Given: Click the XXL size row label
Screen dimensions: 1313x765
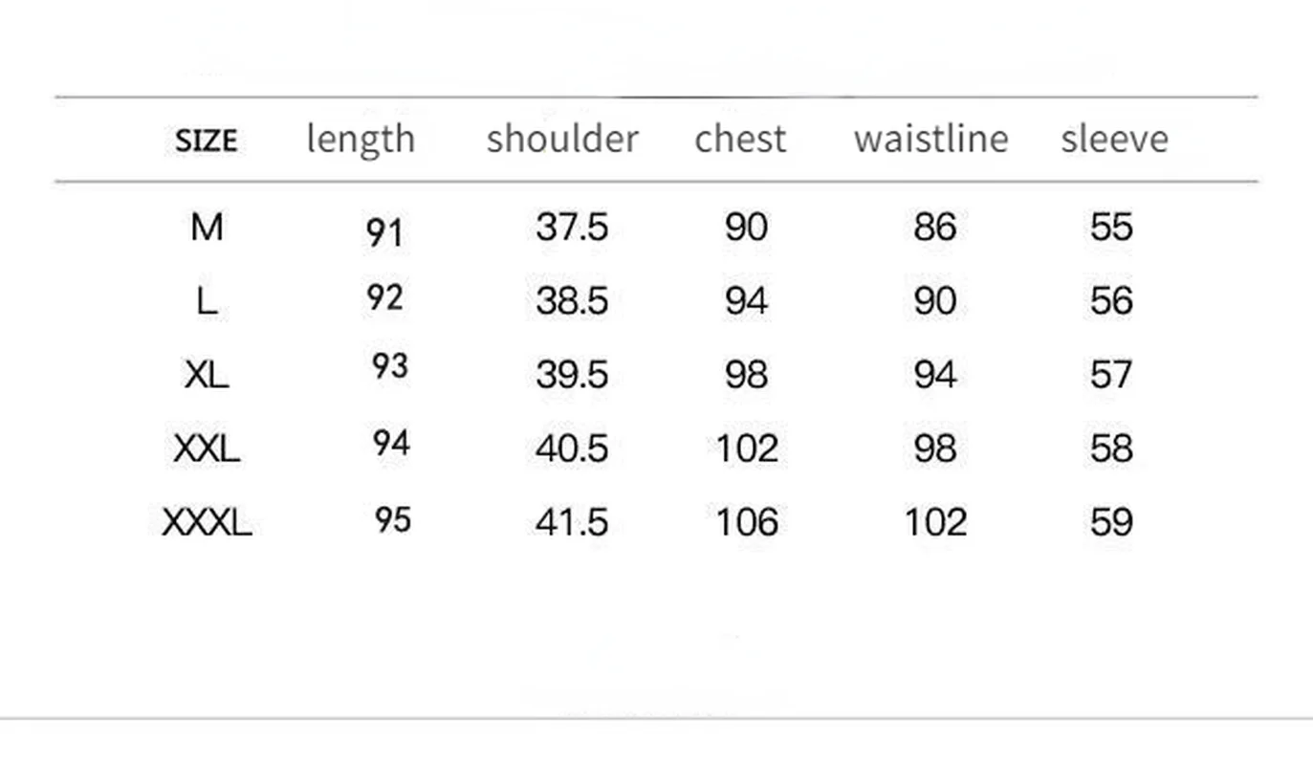Looking at the screenshot, I should [x=207, y=448].
